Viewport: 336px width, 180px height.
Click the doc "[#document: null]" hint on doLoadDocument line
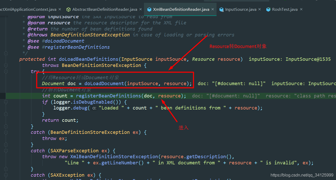pos(232,84)
